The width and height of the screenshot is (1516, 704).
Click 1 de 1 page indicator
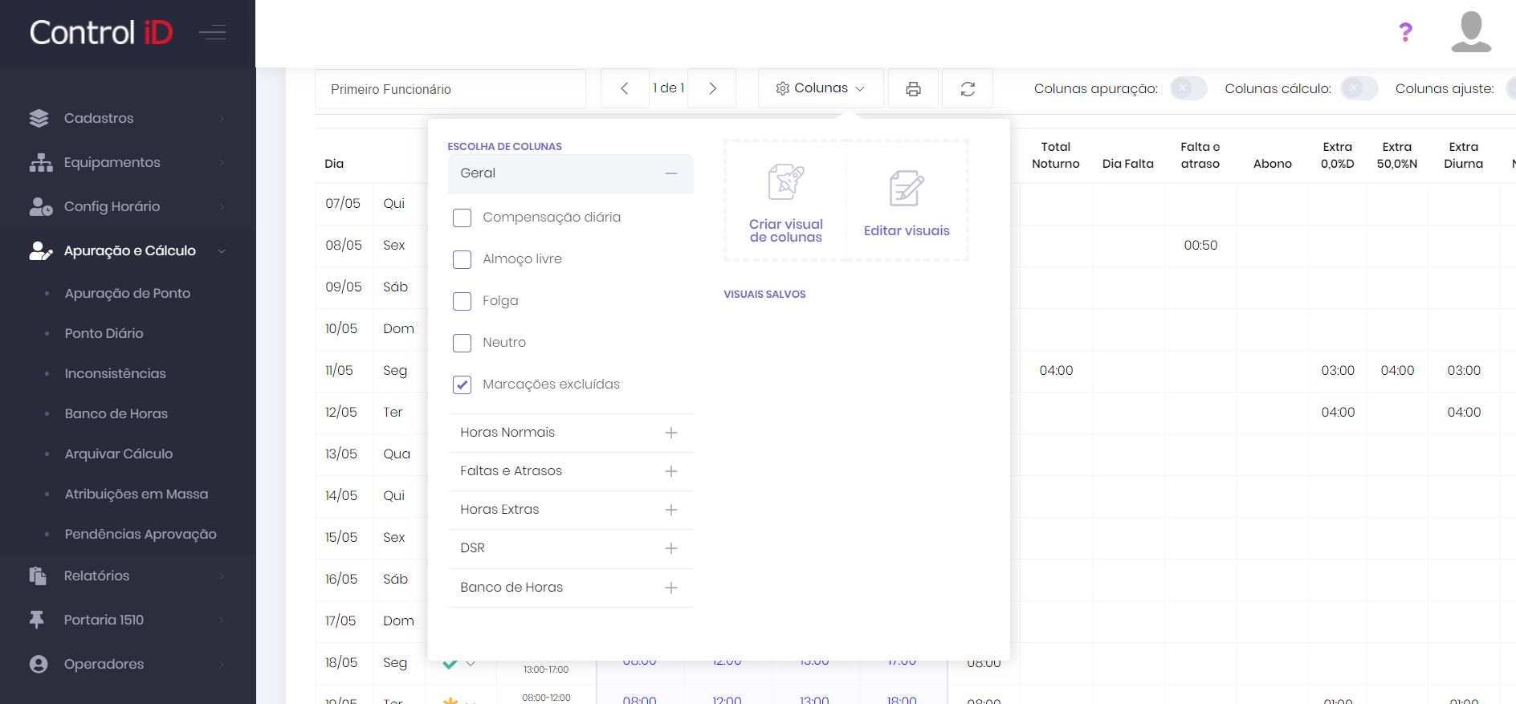(668, 88)
